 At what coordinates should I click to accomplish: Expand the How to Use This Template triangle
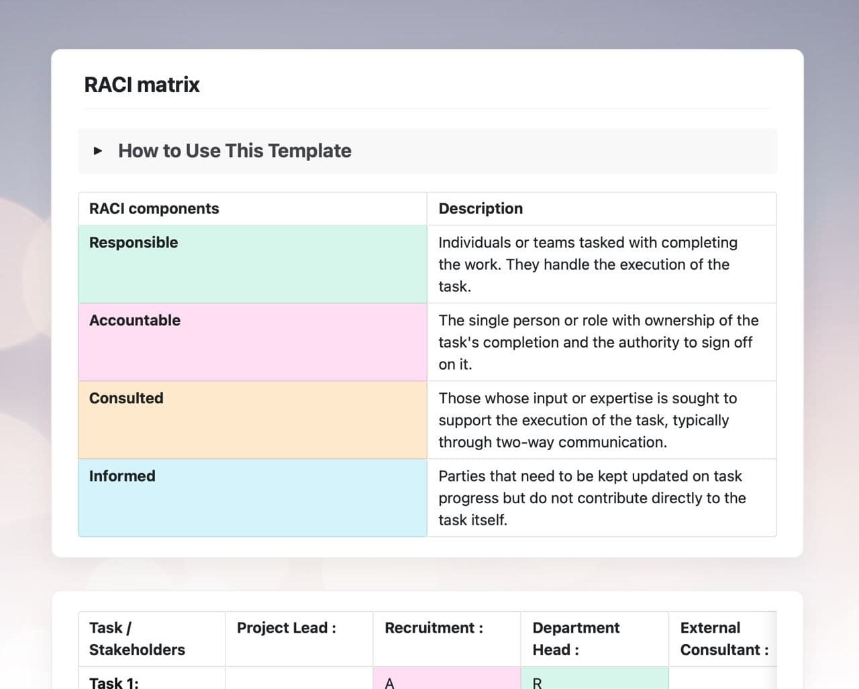click(98, 151)
